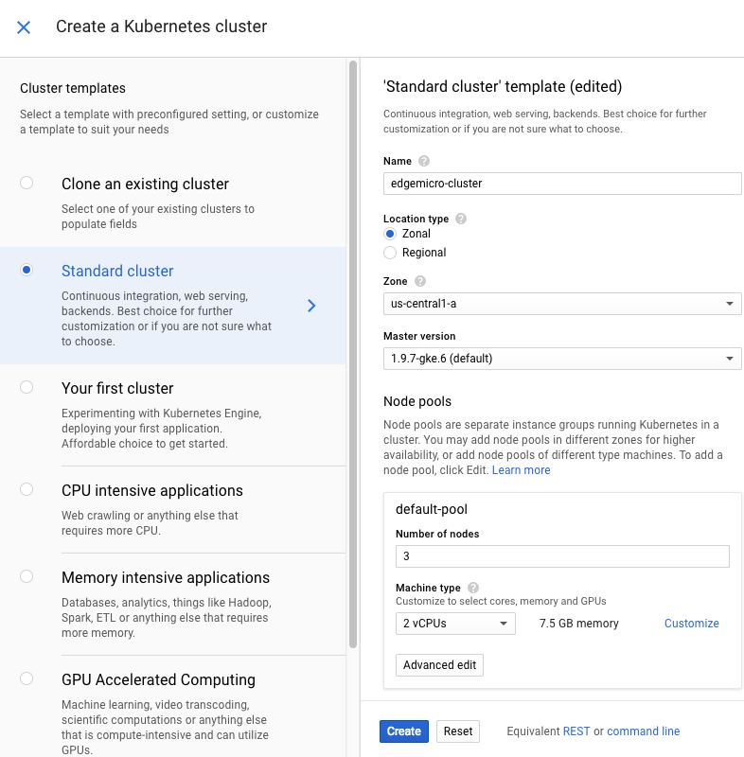Click the help icon beside Location type
Viewport: 744px width, 757px height.
click(x=461, y=219)
